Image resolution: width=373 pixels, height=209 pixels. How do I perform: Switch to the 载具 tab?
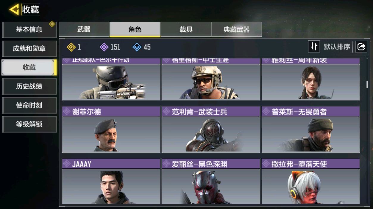pyautogui.click(x=186, y=29)
